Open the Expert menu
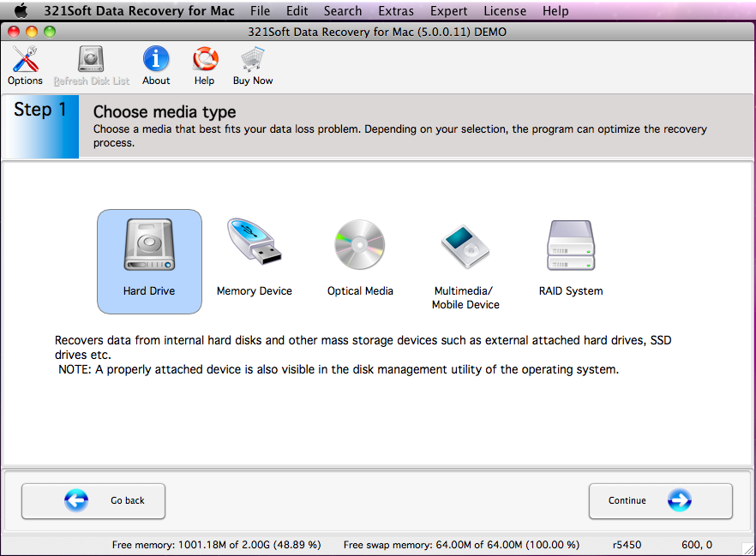Image resolution: width=756 pixels, height=556 pixels. (448, 10)
